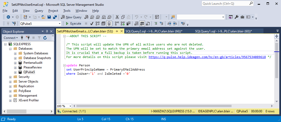The width and height of the screenshot is (281, 122).
Task: Uncomment the selected lines icon
Action: click(x=161, y=24)
